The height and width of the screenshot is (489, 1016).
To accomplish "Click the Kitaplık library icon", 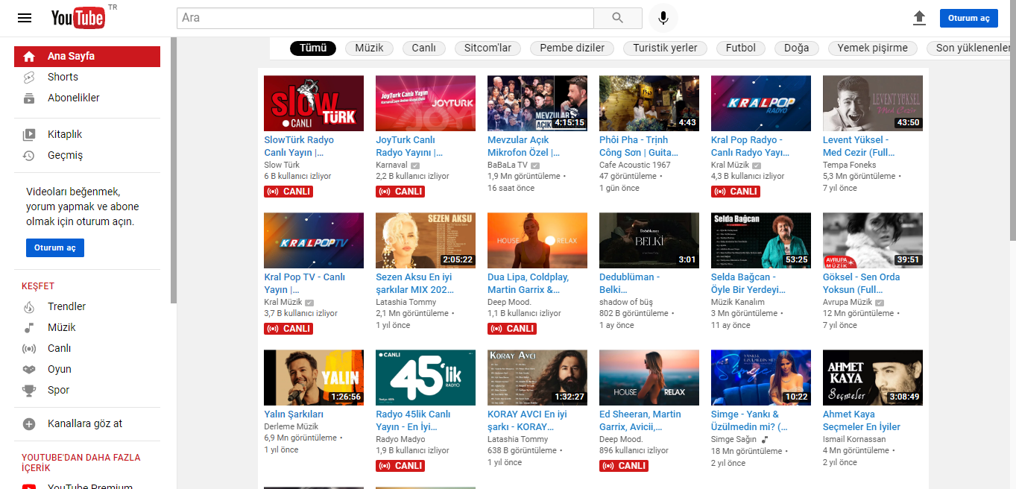I will point(29,135).
